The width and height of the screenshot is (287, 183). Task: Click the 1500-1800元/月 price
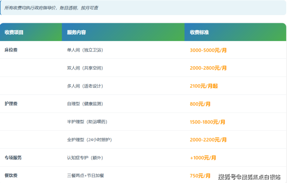(207, 122)
